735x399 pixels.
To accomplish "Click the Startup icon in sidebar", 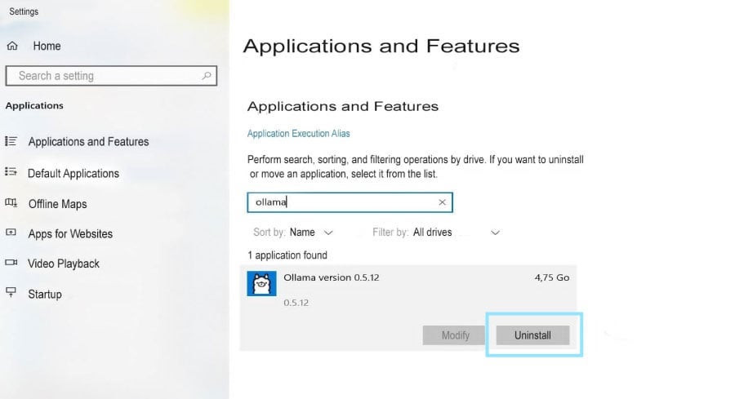I will click(11, 293).
